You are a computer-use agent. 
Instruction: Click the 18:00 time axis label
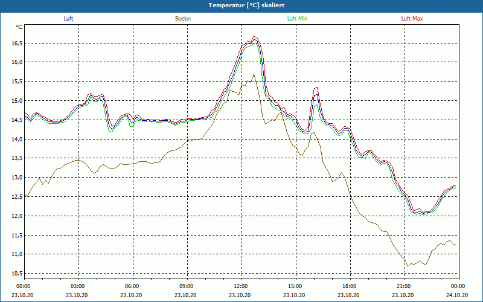[350, 286]
